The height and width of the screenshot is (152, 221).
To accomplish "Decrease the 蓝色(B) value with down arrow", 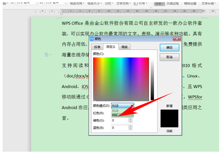I will (x=130, y=129).
